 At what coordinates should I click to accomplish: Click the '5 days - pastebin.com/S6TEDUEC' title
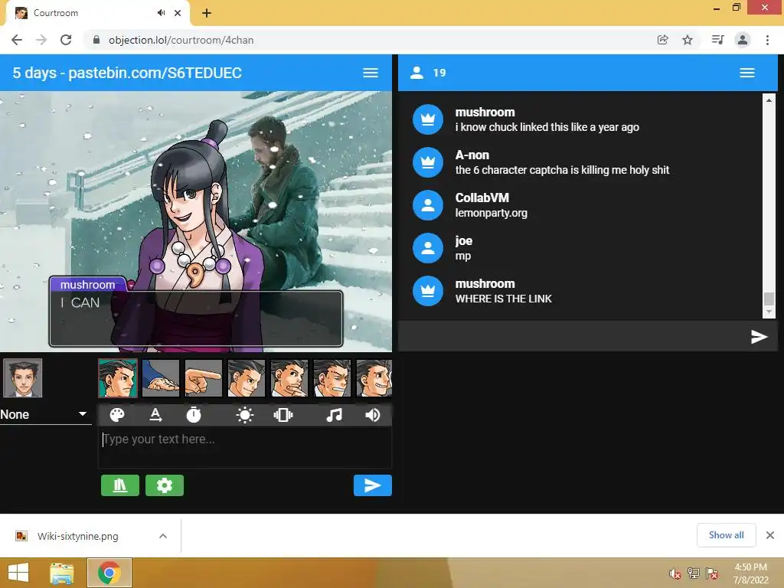127,73
